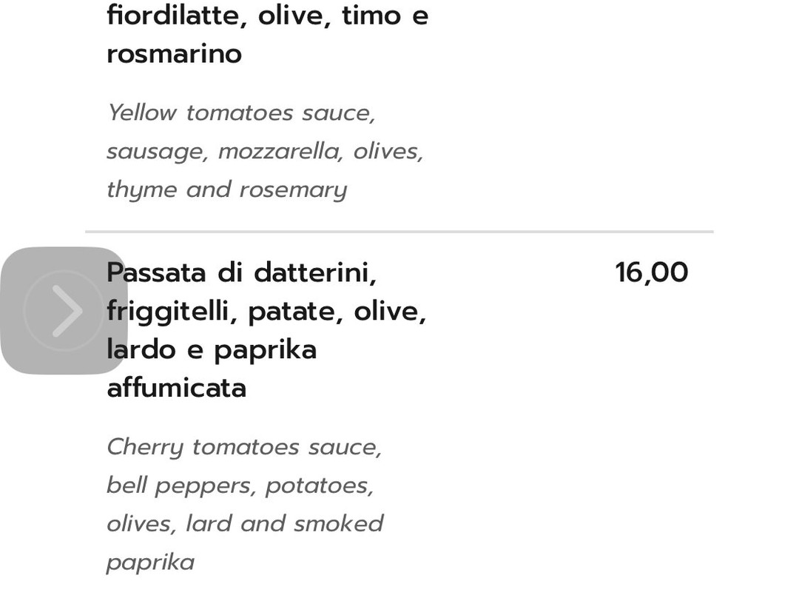Click the lardo e paprika line

[212, 349]
